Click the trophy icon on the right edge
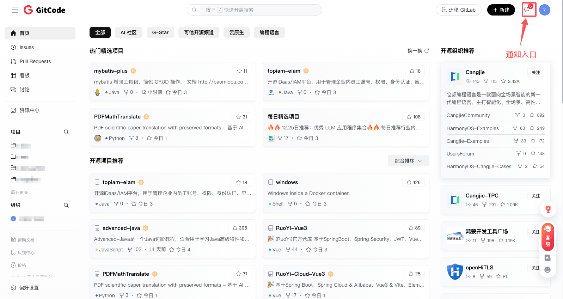 point(548,209)
